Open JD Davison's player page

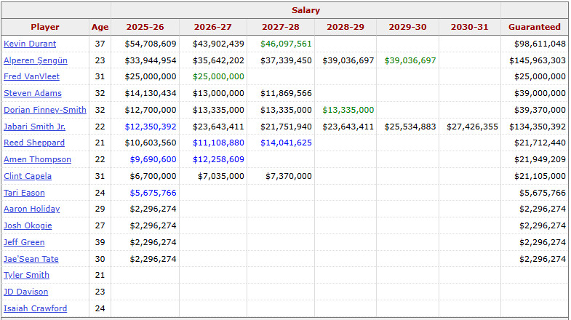click(x=25, y=292)
